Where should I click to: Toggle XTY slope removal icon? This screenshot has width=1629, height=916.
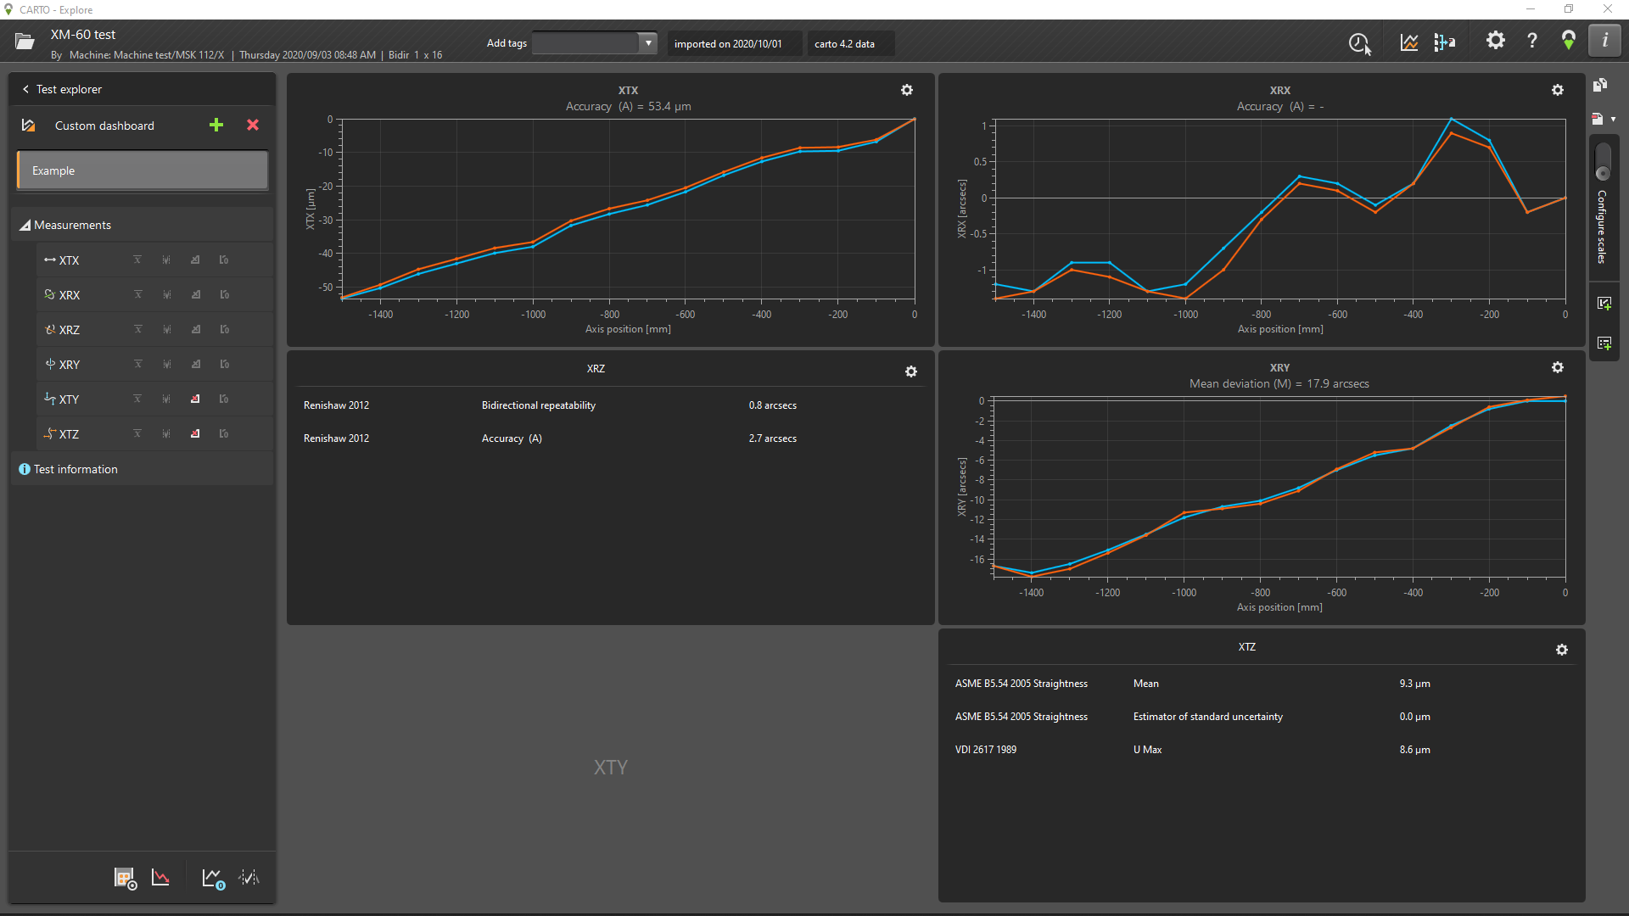195,399
